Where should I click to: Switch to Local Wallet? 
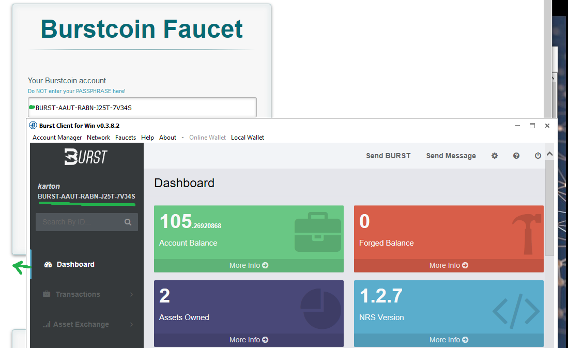(x=248, y=138)
